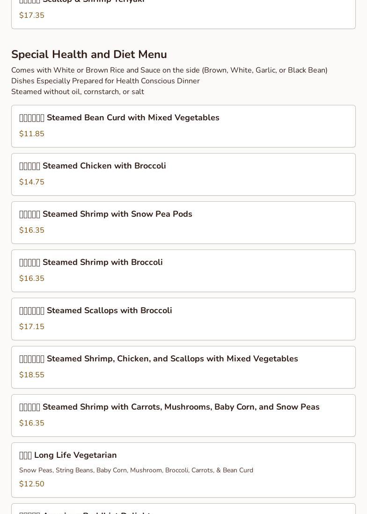Screen dimensions: 367x514
Task: Select Steamed Shrimp with Carrots, Mushrooms dish
Action: (183, 415)
